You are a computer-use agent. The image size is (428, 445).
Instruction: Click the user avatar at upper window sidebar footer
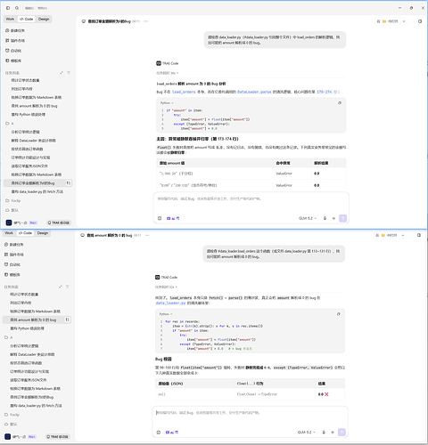click(x=9, y=222)
